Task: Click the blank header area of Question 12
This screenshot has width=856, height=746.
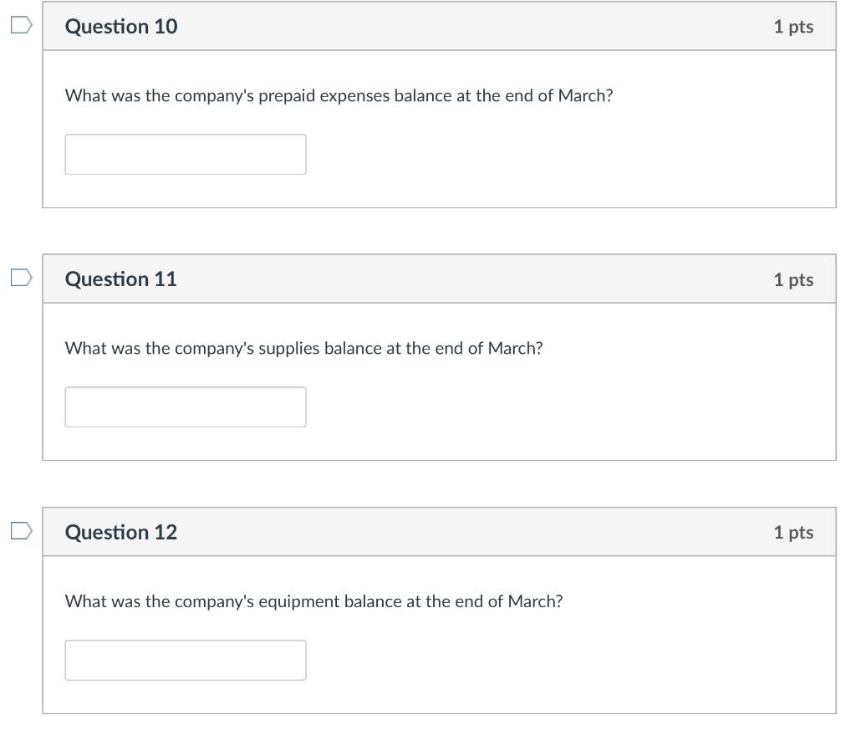Action: [x=468, y=533]
